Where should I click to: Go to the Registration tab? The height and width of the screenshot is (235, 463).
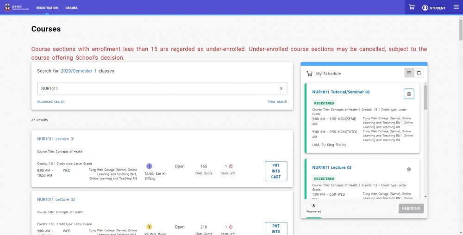pyautogui.click(x=47, y=8)
